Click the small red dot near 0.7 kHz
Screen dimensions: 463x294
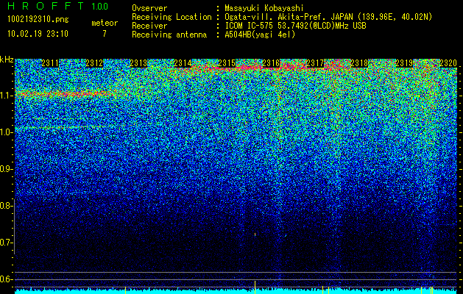(x=255, y=234)
